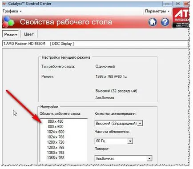Select the AMD Radeon HD 6650M display field

pos(95,44)
